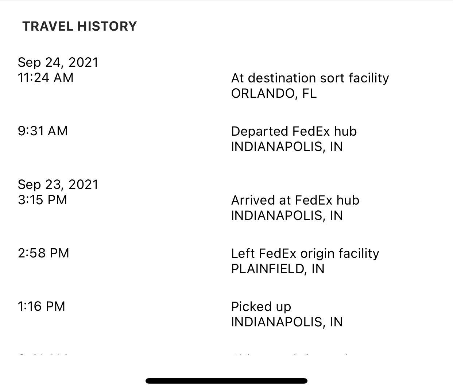Tap INDIANAPOLIS, IN under Arrived at FedEx hub

coord(287,216)
